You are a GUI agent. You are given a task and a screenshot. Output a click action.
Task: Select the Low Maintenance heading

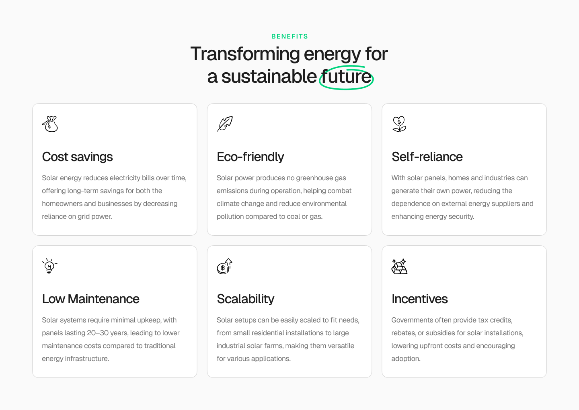tap(90, 299)
